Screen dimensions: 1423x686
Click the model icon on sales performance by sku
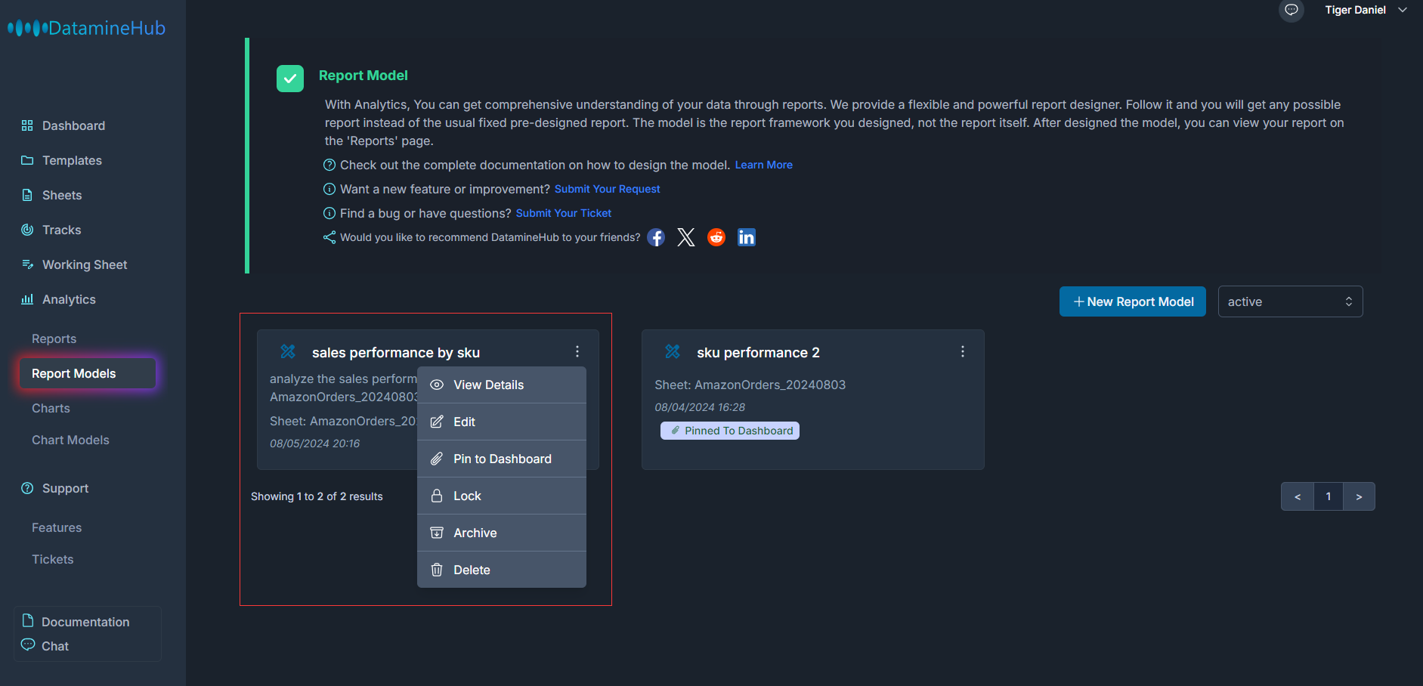(x=288, y=351)
